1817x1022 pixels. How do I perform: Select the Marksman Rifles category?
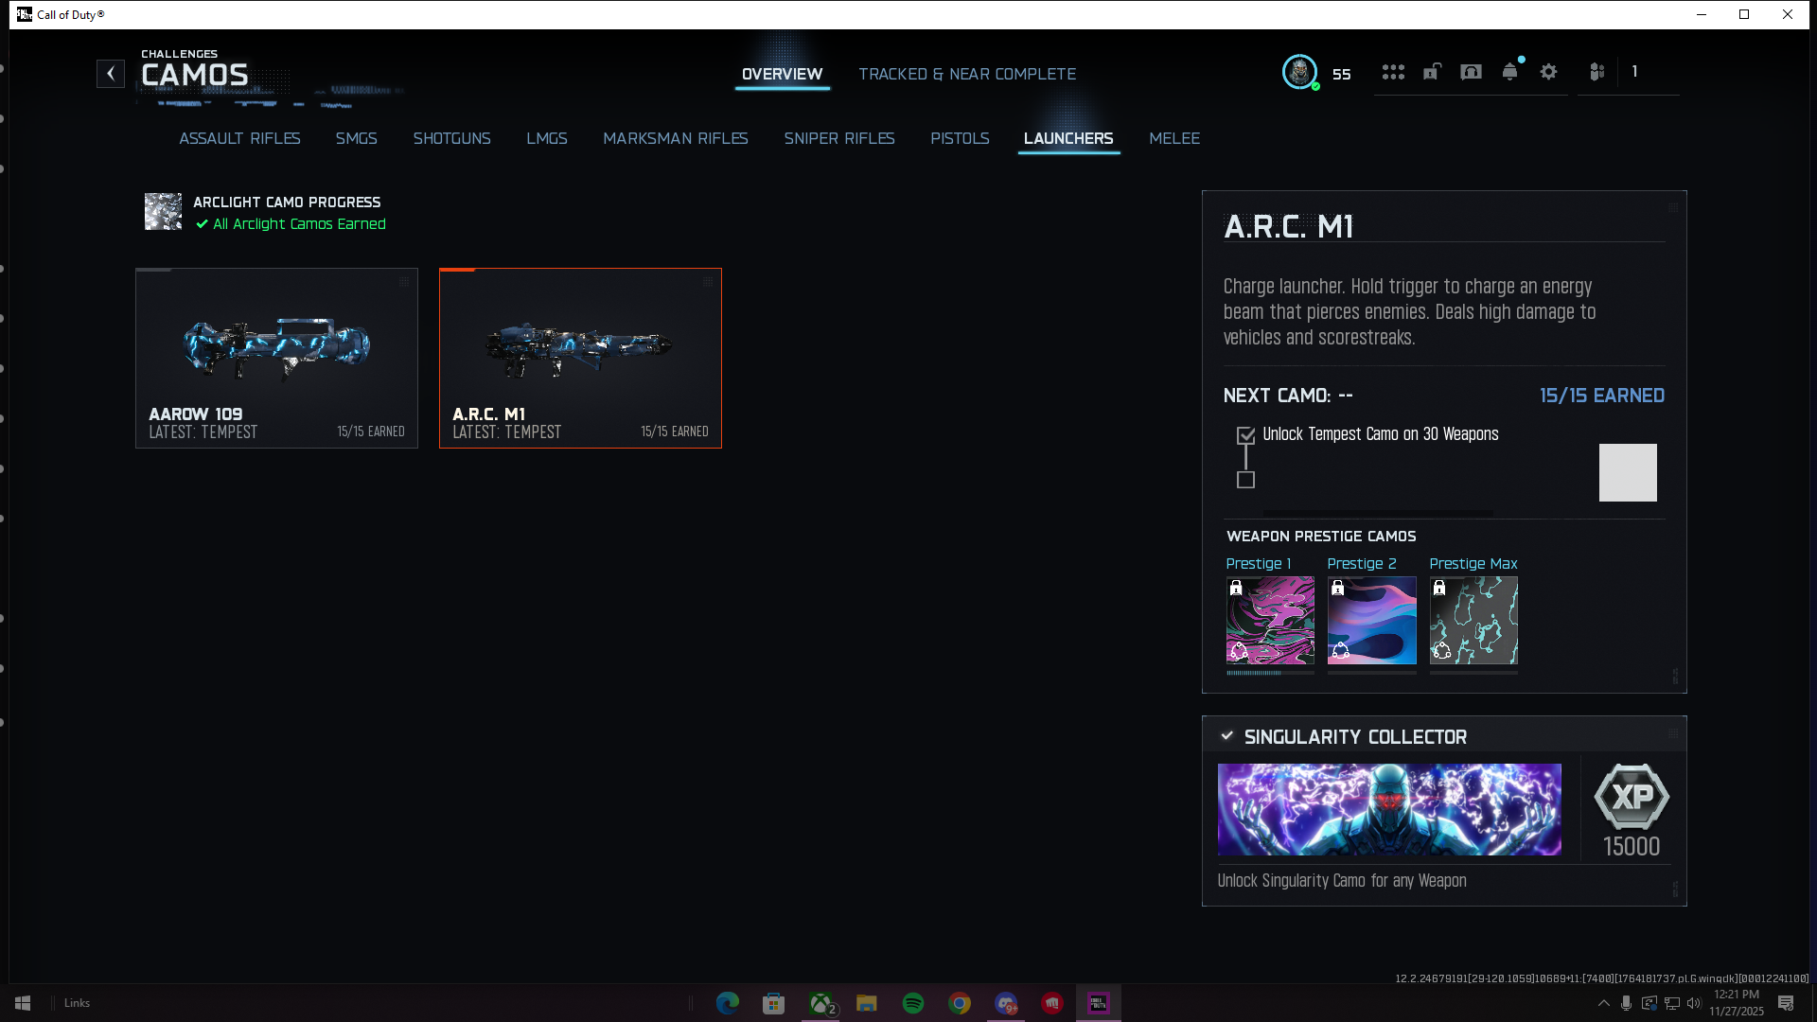[x=676, y=138]
